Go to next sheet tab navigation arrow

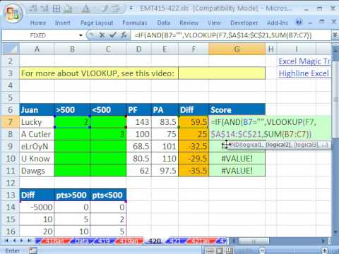(x=22, y=241)
